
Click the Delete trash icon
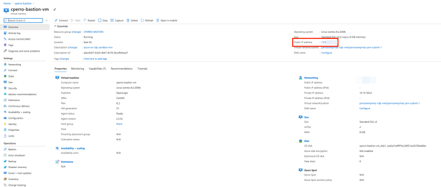point(128,20)
